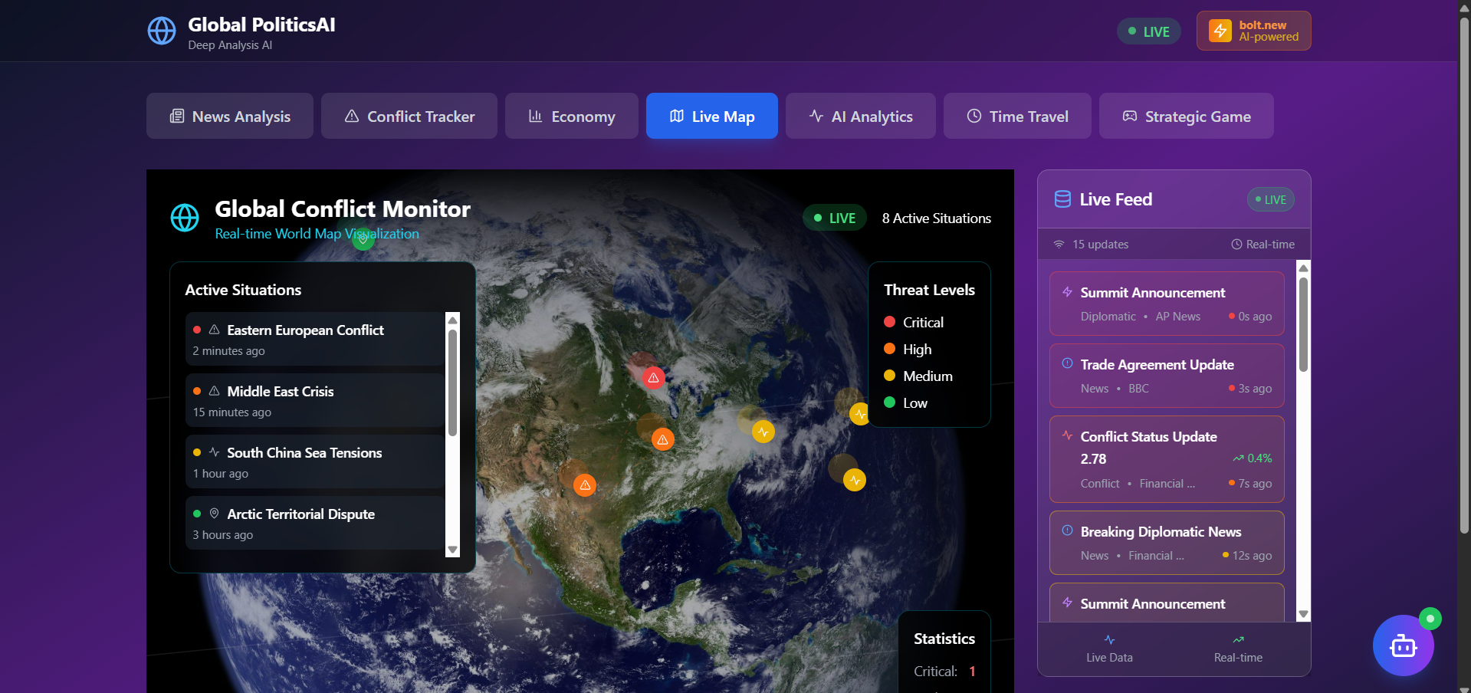The image size is (1471, 693).
Task: Click the Global PoliticsAI globe logo
Action: tap(162, 31)
